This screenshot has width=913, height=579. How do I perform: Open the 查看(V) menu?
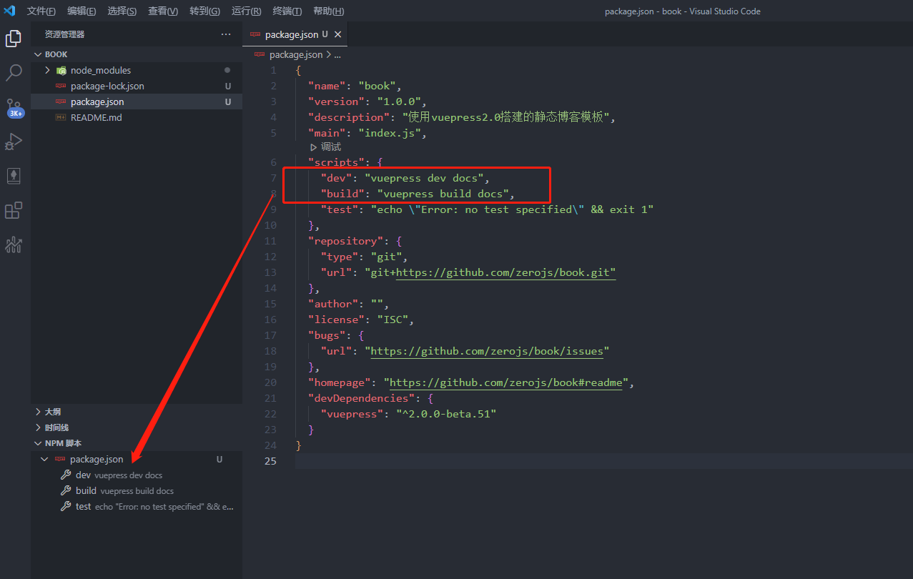[x=163, y=11]
